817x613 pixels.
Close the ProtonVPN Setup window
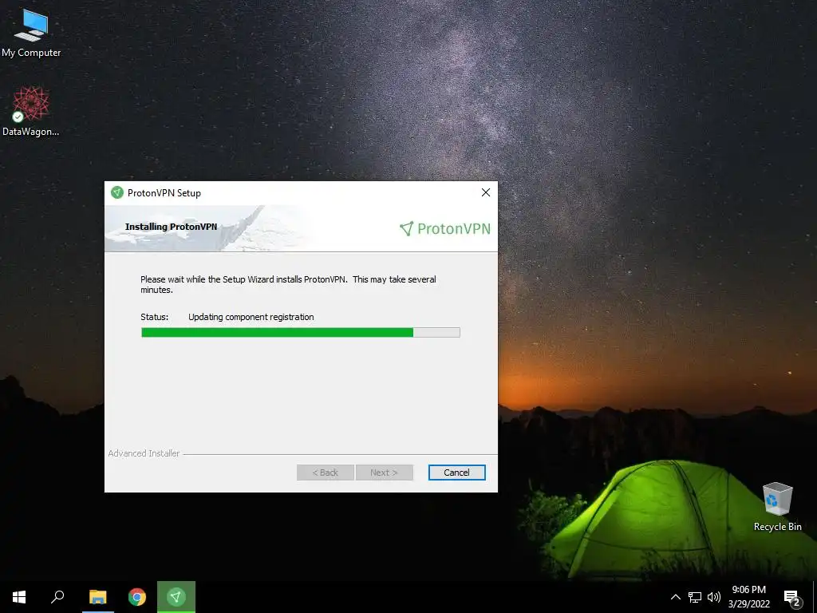[486, 192]
